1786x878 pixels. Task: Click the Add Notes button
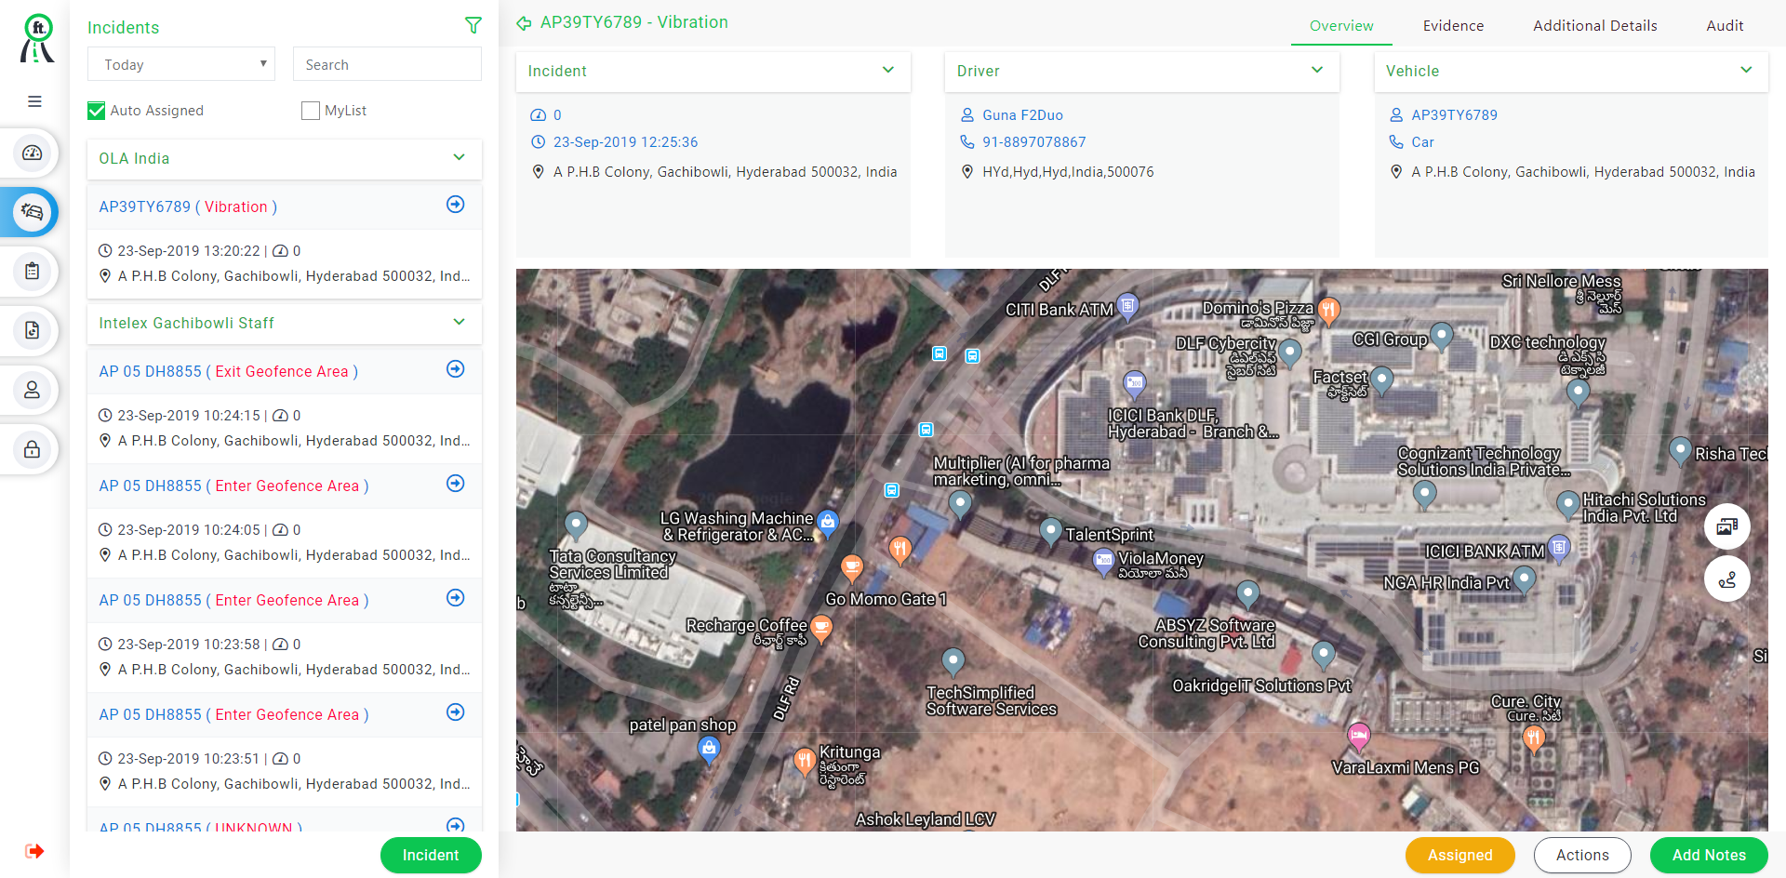coord(1708,855)
